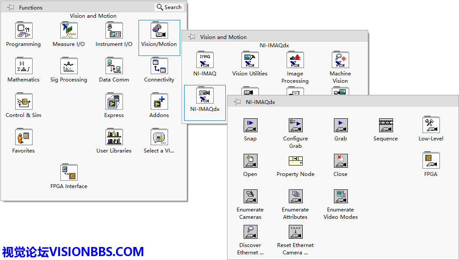Open the Express palette
The height and width of the screenshot is (260, 459).
pos(114,101)
